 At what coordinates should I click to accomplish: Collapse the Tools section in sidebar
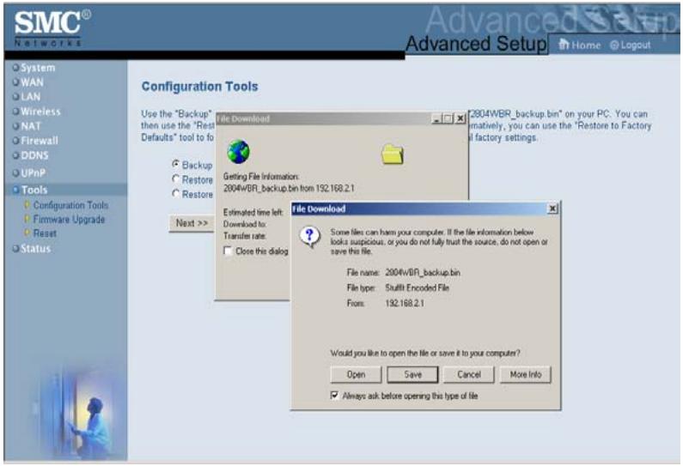[34, 190]
